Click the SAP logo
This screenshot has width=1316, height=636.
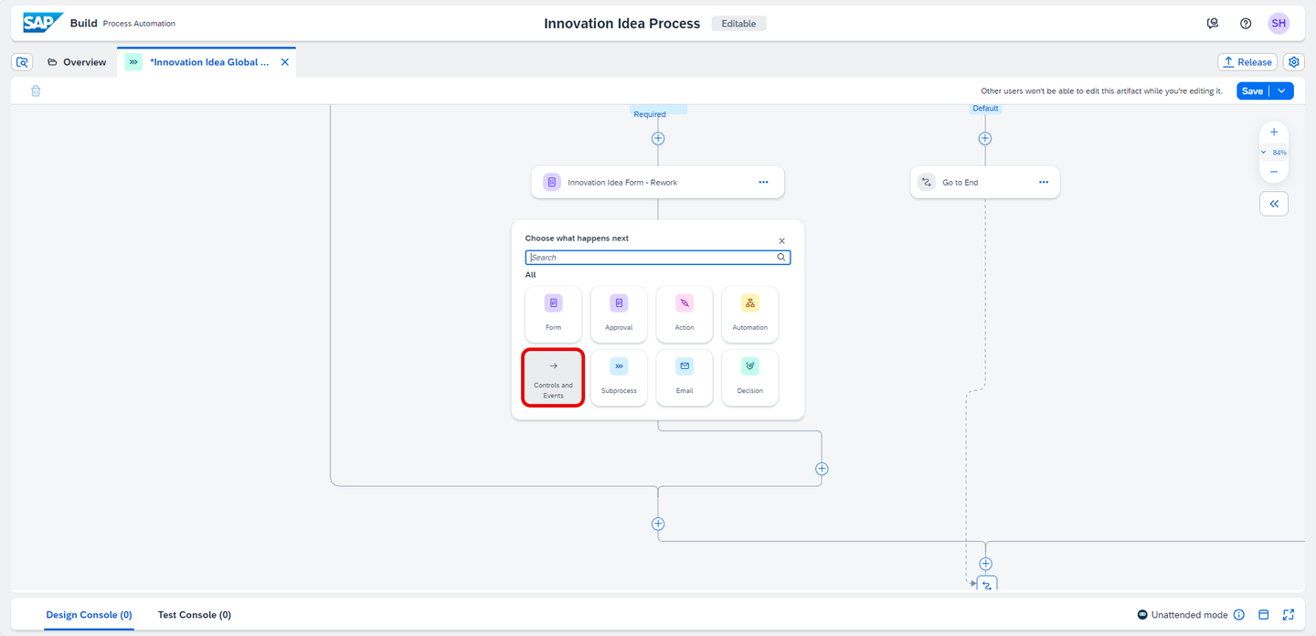tap(43, 23)
